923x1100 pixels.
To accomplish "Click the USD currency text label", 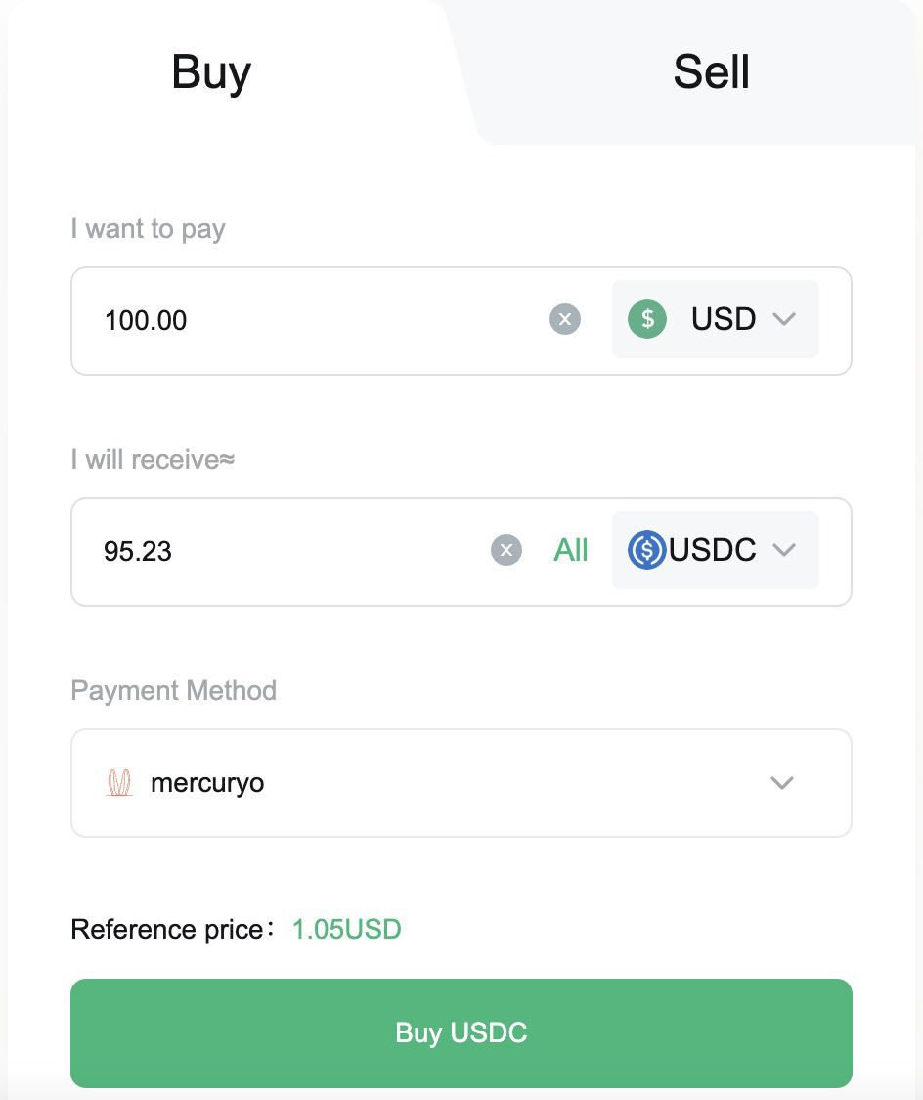I will 724,319.
